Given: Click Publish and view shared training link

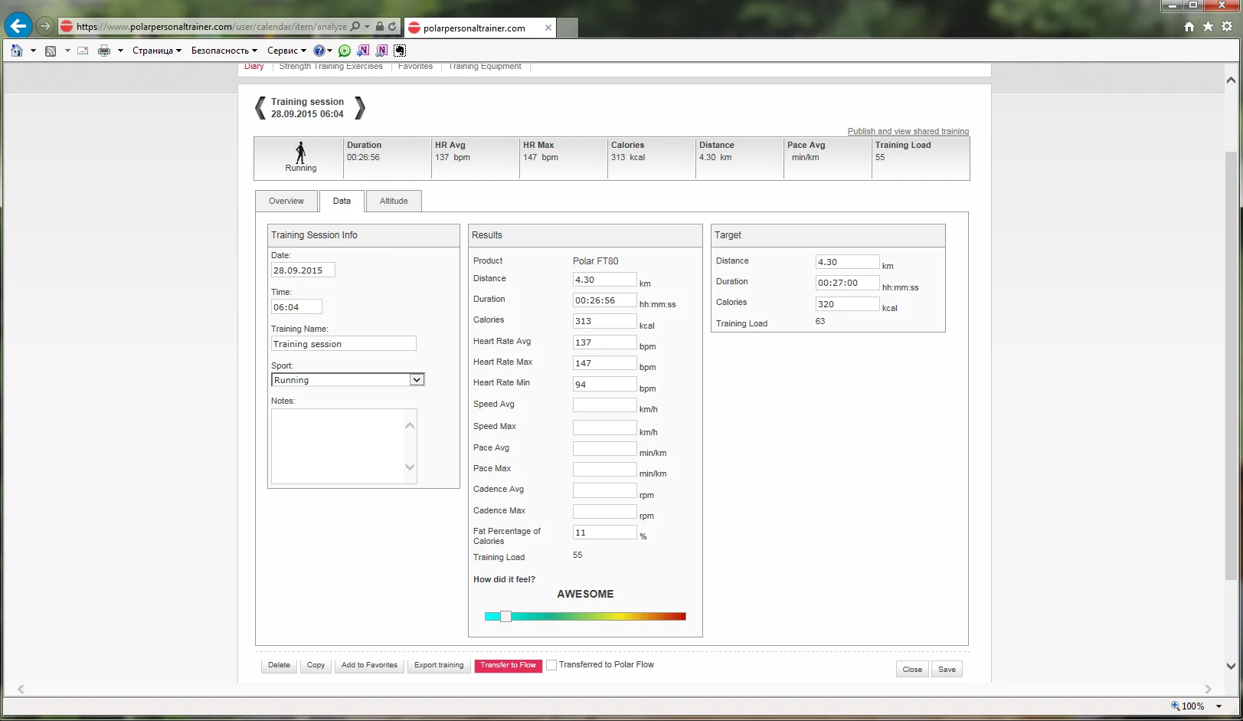Looking at the screenshot, I should coord(908,131).
